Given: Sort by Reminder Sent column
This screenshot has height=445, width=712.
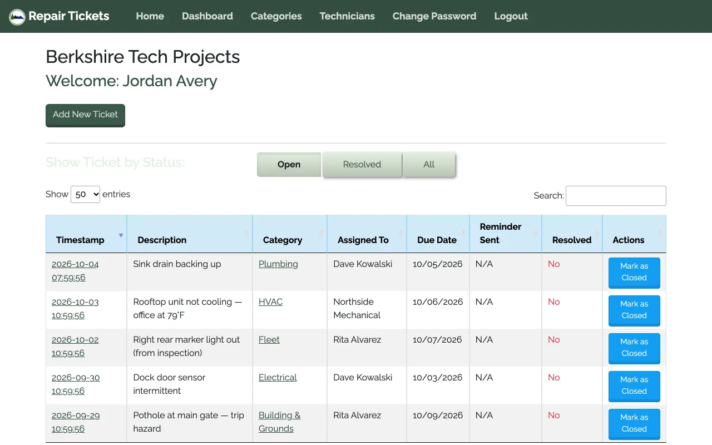Looking at the screenshot, I should [x=506, y=234].
